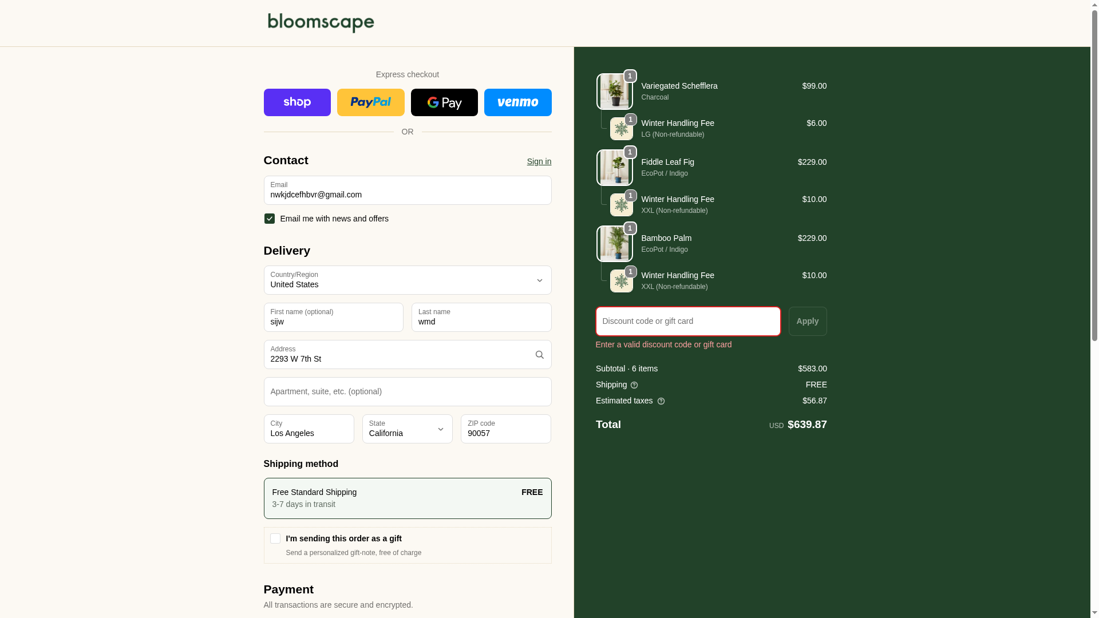
Task: Click the Apply discount button
Action: click(x=807, y=321)
